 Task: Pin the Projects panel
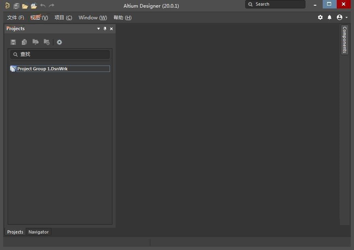pyautogui.click(x=105, y=29)
